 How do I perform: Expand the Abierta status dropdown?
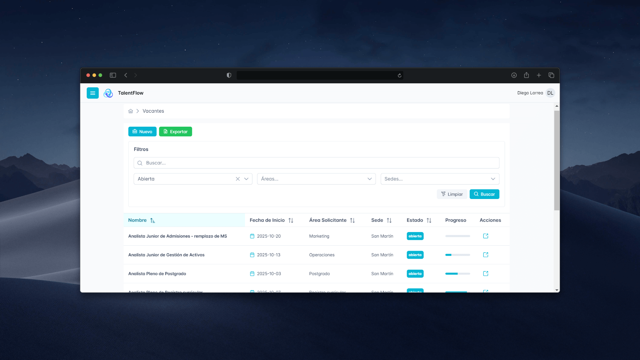coord(246,179)
